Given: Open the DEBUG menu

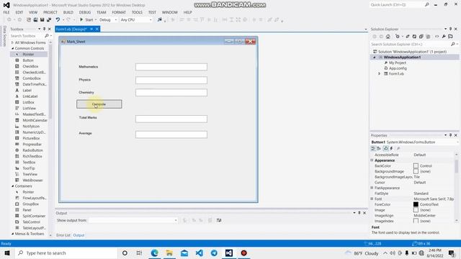Looking at the screenshot, I should 85,12.
